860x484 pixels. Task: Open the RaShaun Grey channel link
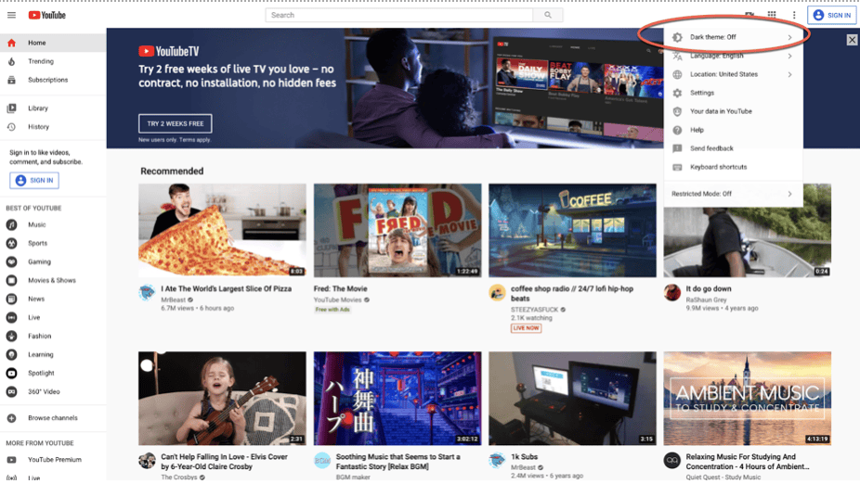click(706, 299)
